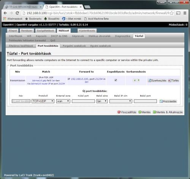Open the Egyéni szabályok firewall tab
The width and height of the screenshot is (190, 179).
pyautogui.click(x=101, y=46)
